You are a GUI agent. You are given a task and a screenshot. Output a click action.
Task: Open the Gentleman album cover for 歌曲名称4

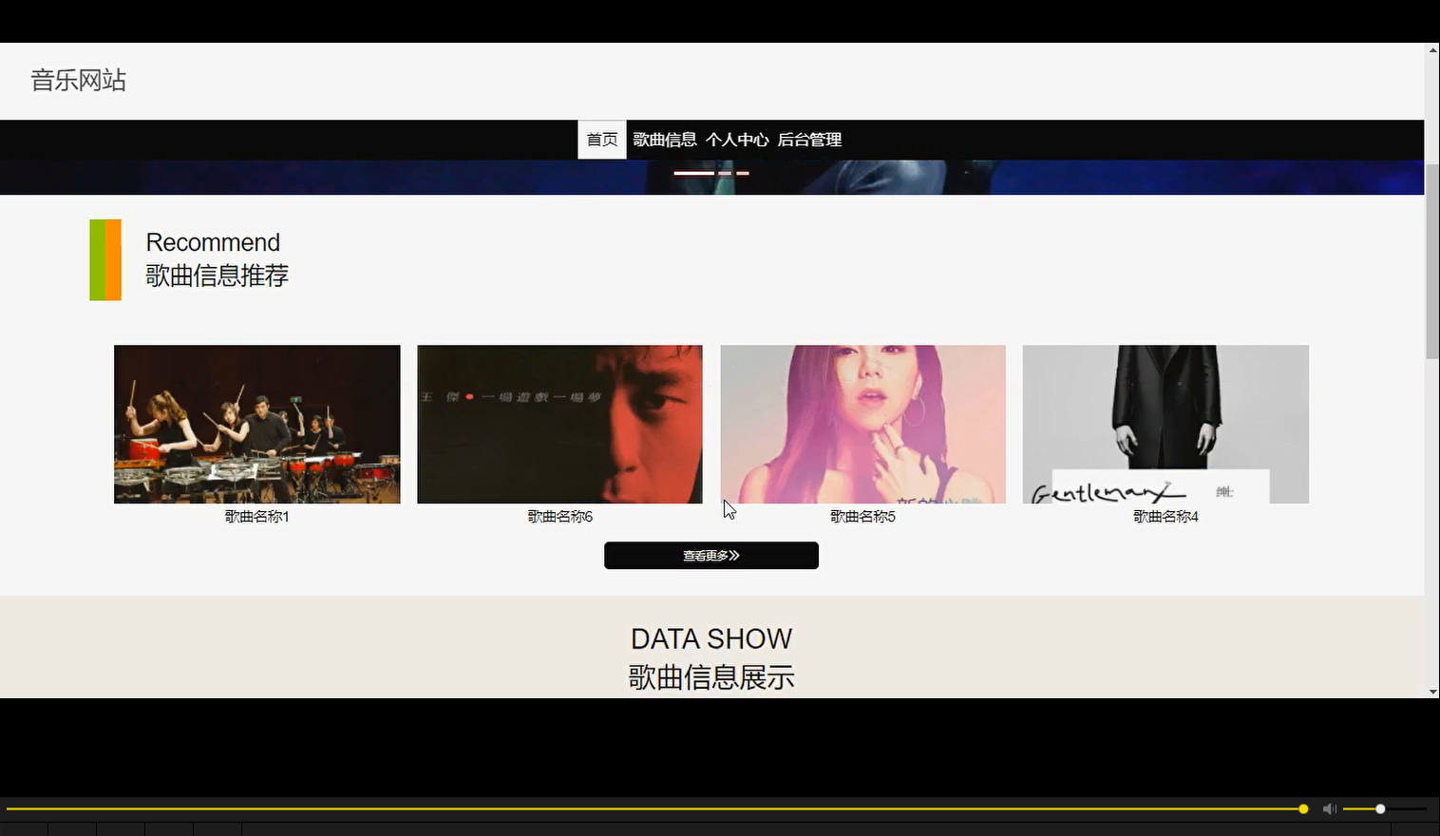1165,424
